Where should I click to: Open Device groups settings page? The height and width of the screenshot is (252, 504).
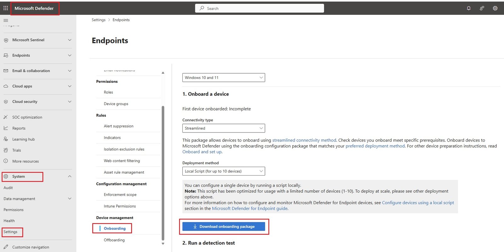click(116, 104)
